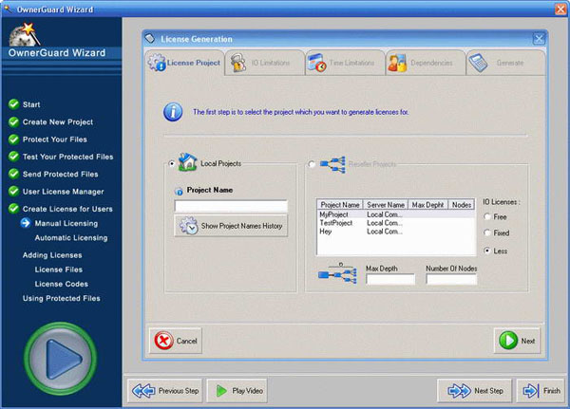This screenshot has height=409, width=570.
Task: Click the blue arrow beside Manual Licensing
Action: tap(26, 224)
